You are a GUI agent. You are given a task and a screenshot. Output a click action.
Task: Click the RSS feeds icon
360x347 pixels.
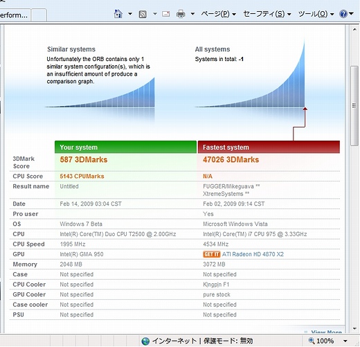pos(143,15)
